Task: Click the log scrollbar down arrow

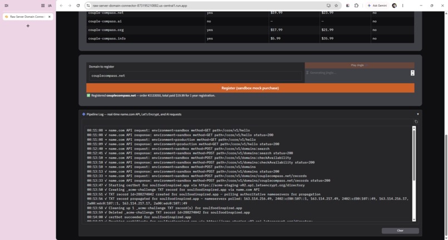Action: 414,219
